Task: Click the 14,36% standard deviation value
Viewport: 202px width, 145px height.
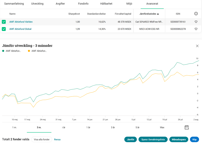Action: (102, 29)
